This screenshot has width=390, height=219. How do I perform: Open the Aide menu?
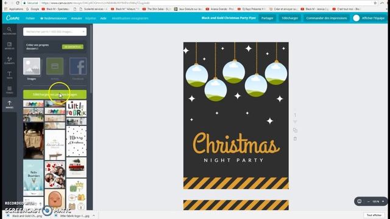click(x=103, y=18)
